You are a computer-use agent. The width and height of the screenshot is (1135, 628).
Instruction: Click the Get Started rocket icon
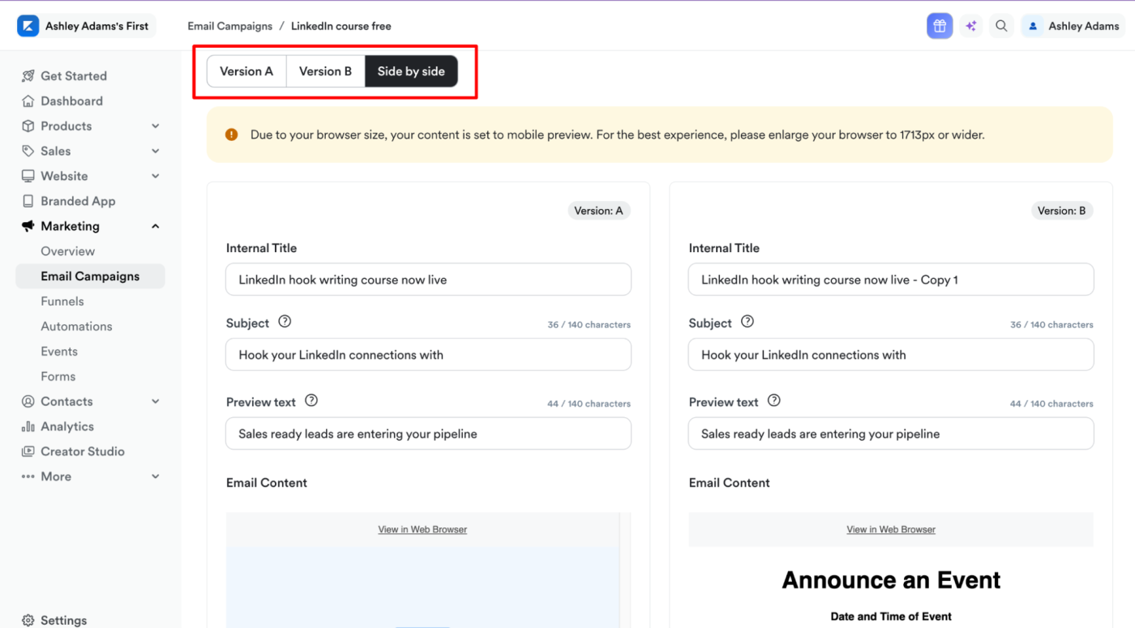[x=28, y=76]
